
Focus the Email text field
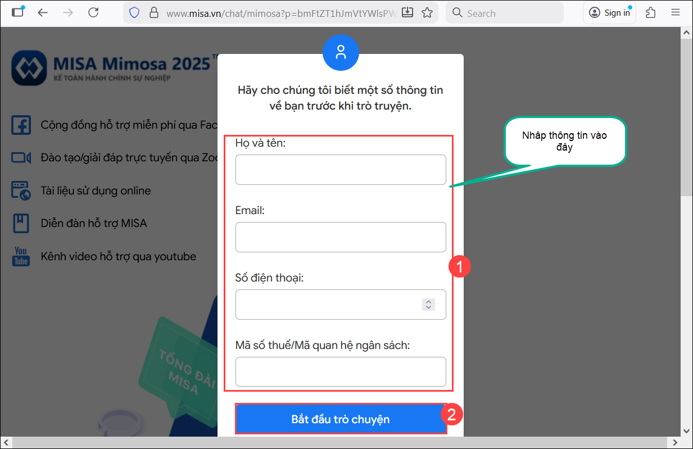(x=341, y=237)
